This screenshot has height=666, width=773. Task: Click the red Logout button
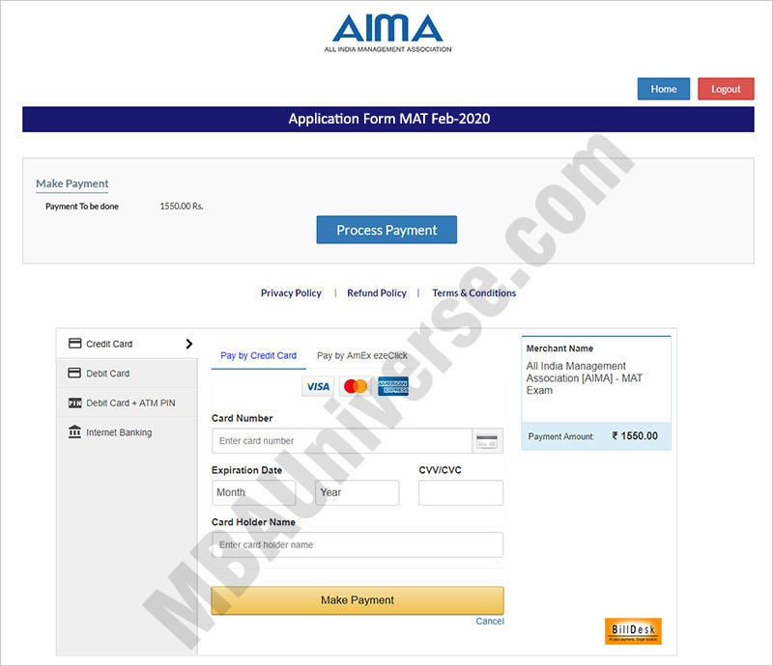pyautogui.click(x=726, y=89)
